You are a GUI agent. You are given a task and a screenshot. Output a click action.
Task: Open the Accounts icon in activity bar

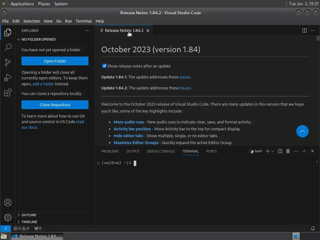point(8,202)
